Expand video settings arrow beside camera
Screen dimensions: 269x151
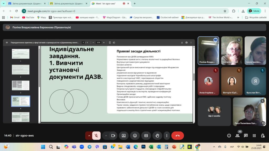[106, 136]
